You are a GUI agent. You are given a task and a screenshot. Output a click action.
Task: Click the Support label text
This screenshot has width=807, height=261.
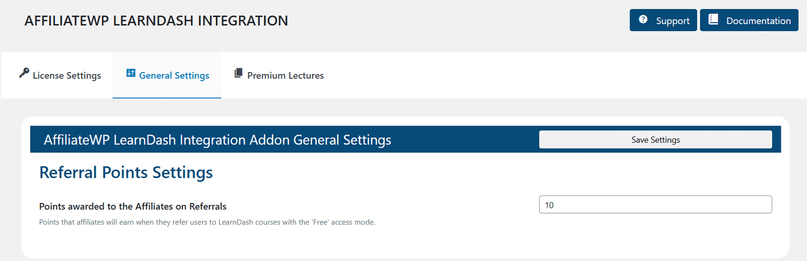pyautogui.click(x=673, y=21)
